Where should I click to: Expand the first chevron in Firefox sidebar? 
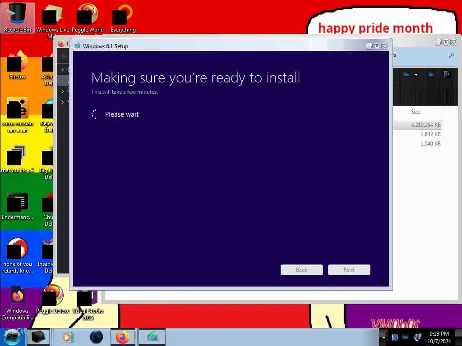[62, 70]
